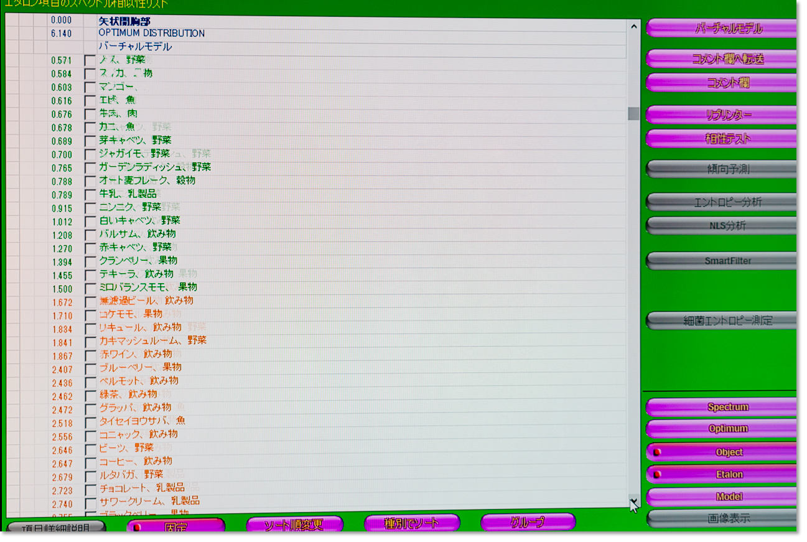Image resolution: width=807 pixels, height=542 pixels.
Task: Select 赤キャベツ、野菜 row text
Action: pos(136,248)
